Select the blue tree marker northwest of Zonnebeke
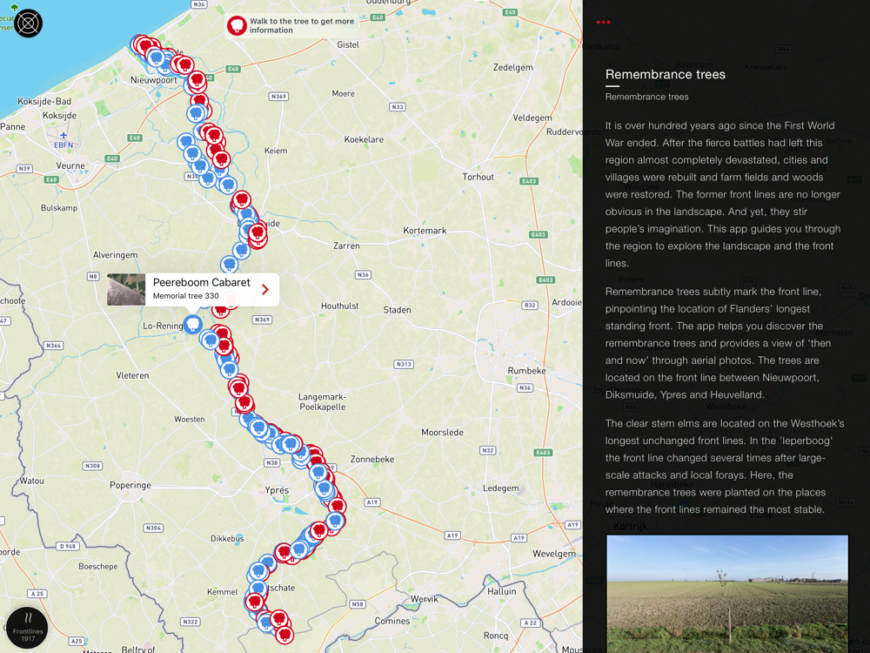Screen dimensions: 870x653 (x=290, y=444)
